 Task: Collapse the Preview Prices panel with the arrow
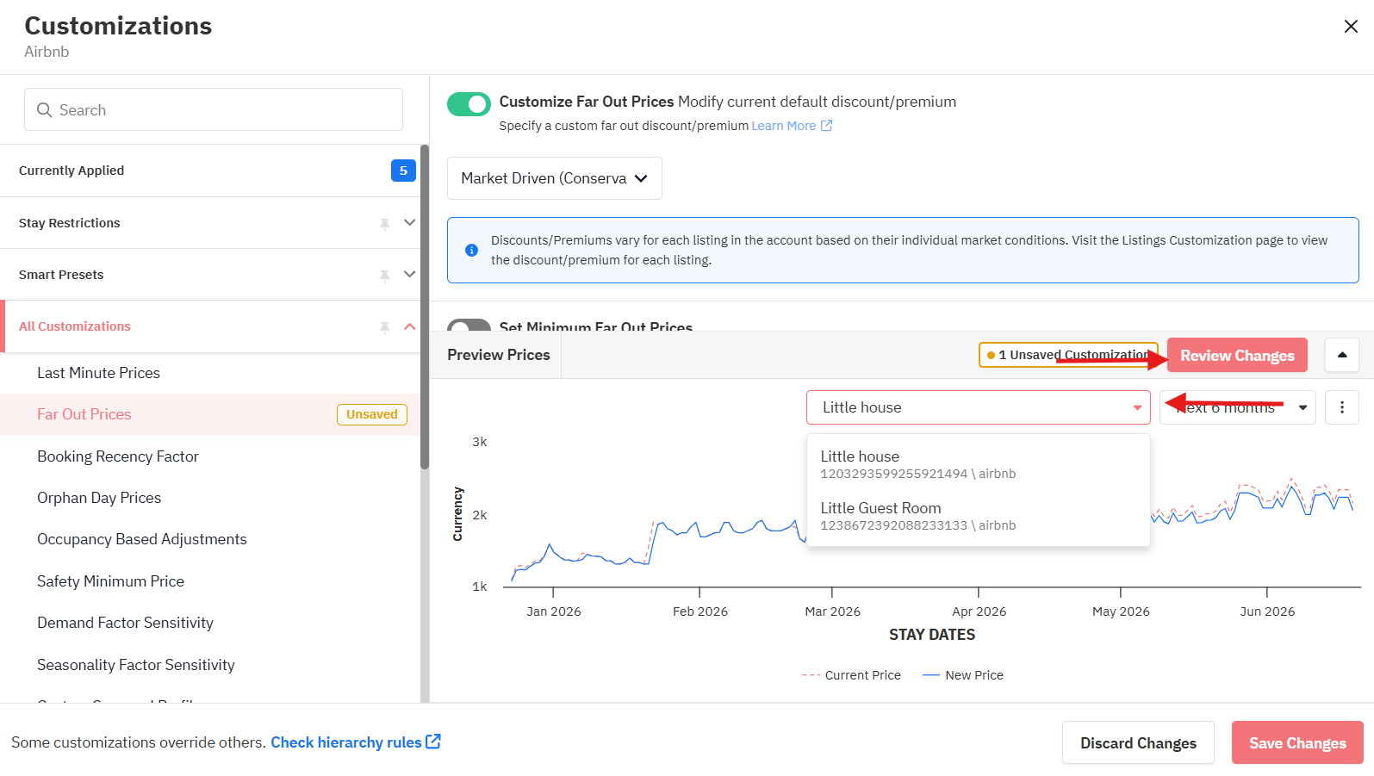click(1341, 355)
